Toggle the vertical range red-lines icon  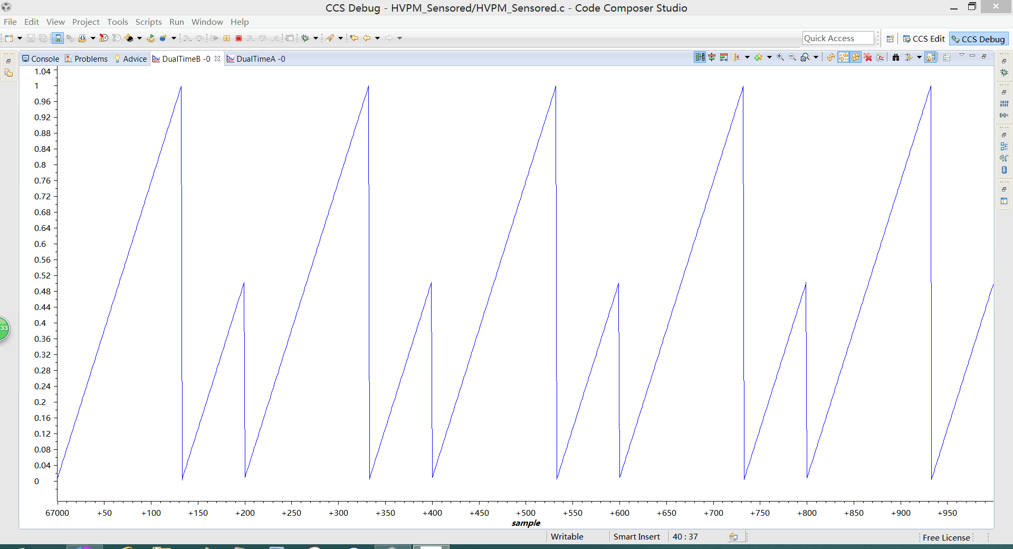click(x=724, y=57)
